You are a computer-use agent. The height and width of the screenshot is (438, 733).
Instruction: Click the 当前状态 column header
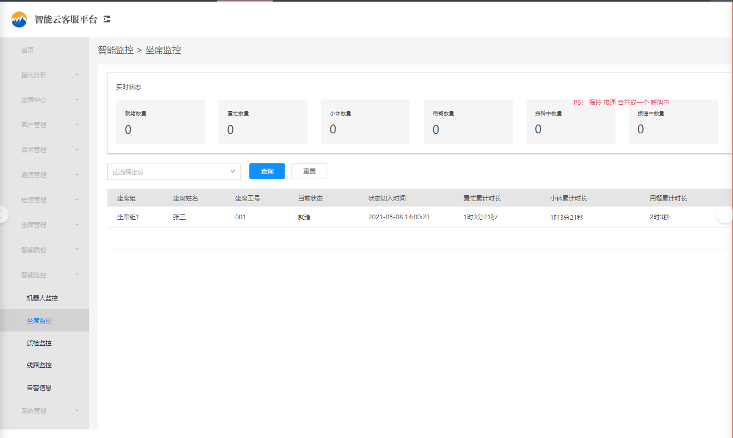tap(311, 198)
